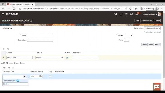This screenshot has width=165, height=93.
Task: Click the System Administrator avatar picture
Action: coord(160,14)
